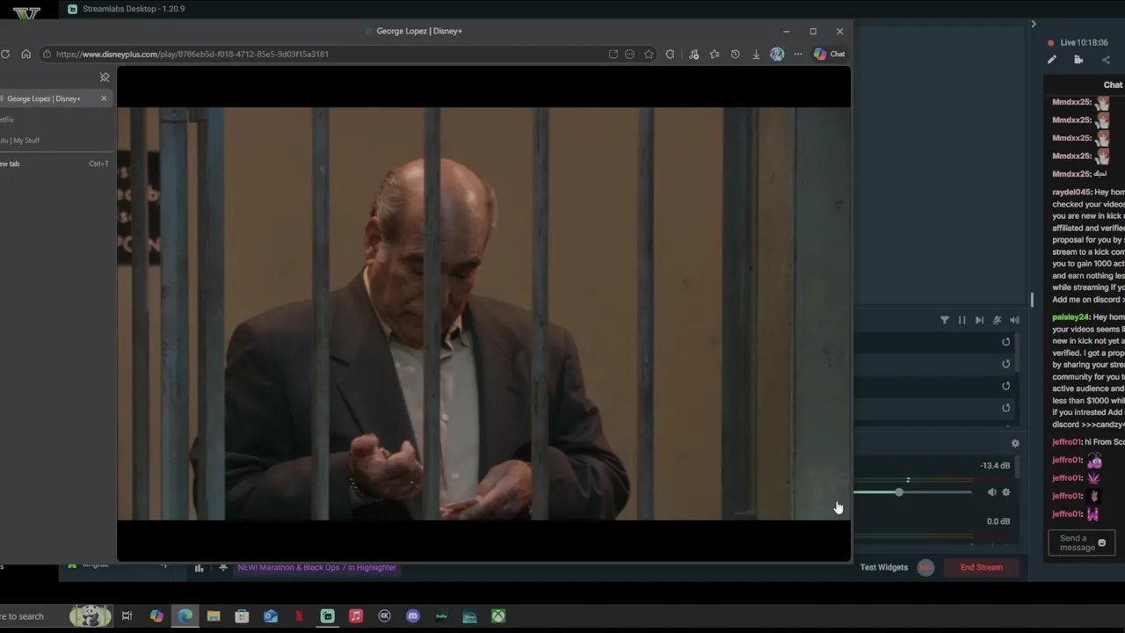Replay the third recent event
This screenshot has width=1125, height=633.
tap(1006, 386)
